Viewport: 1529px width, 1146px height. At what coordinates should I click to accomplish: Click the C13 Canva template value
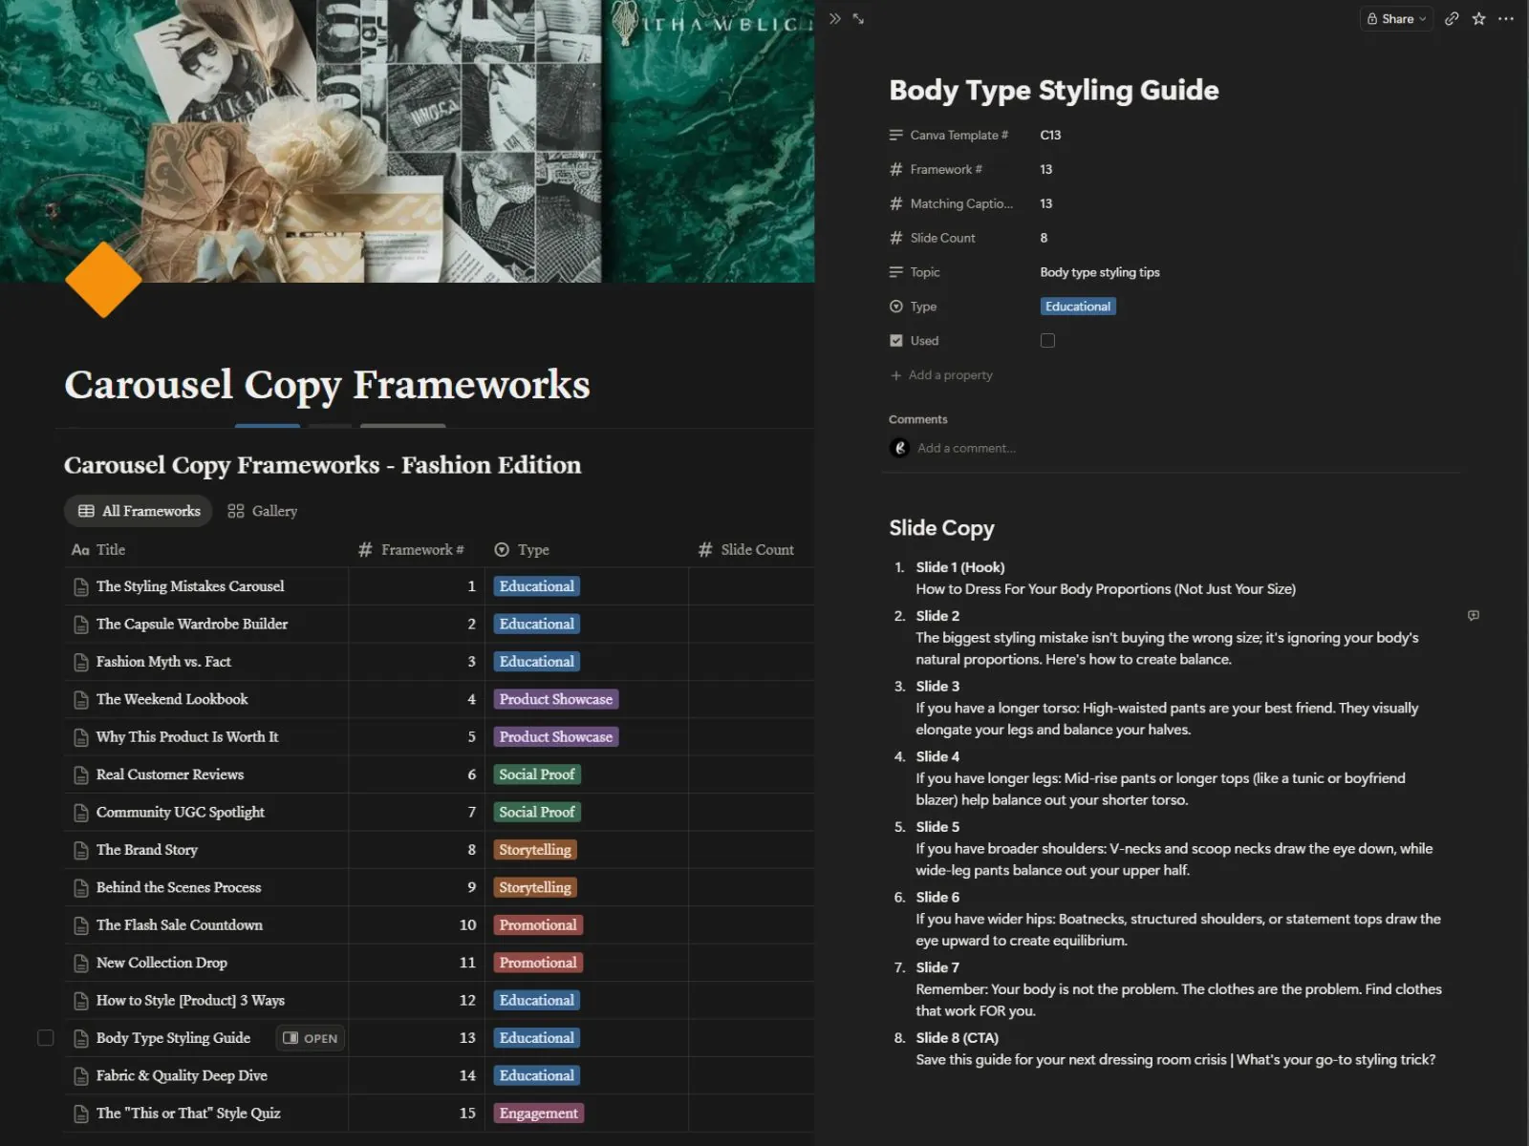click(x=1050, y=136)
